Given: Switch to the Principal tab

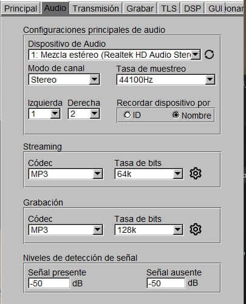Looking at the screenshot, I should 21,9.
